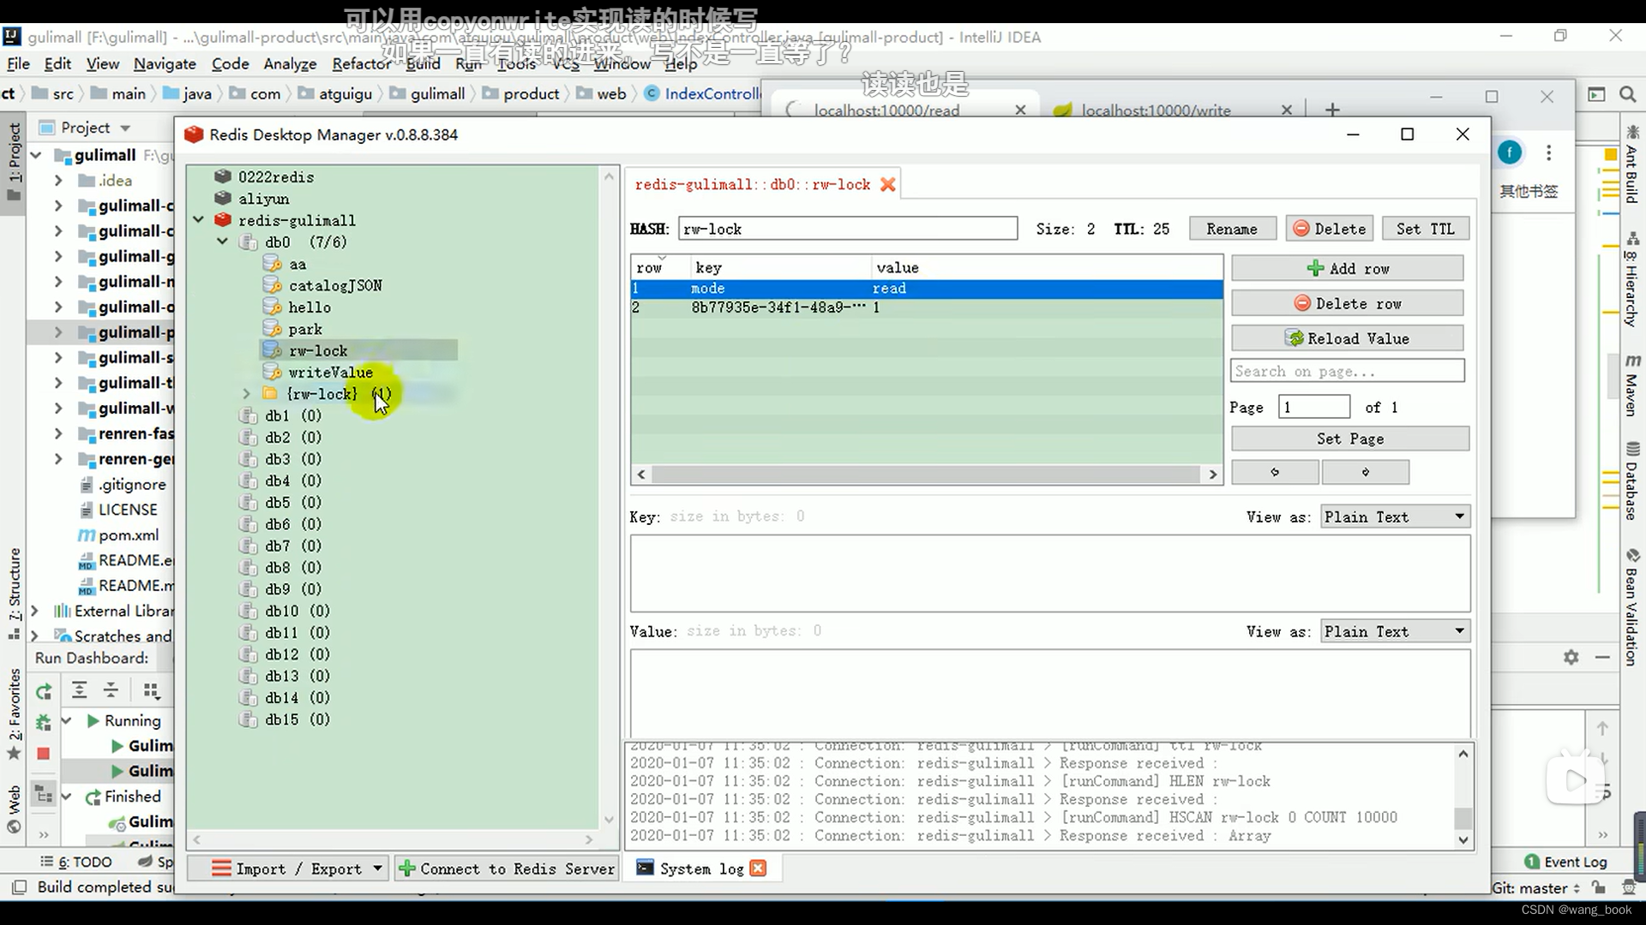Select the park key
The width and height of the screenshot is (1646, 925).
pos(305,329)
